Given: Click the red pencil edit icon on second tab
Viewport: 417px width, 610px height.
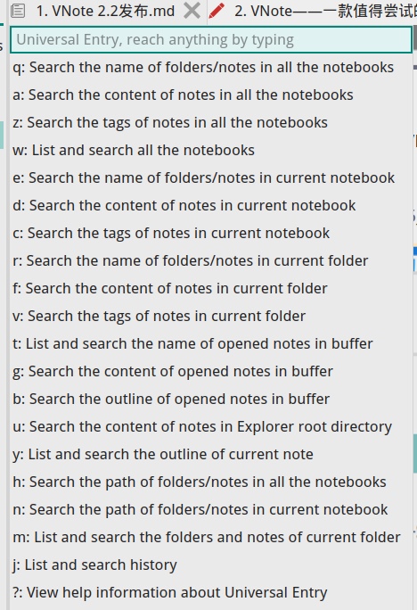Looking at the screenshot, I should click(217, 11).
